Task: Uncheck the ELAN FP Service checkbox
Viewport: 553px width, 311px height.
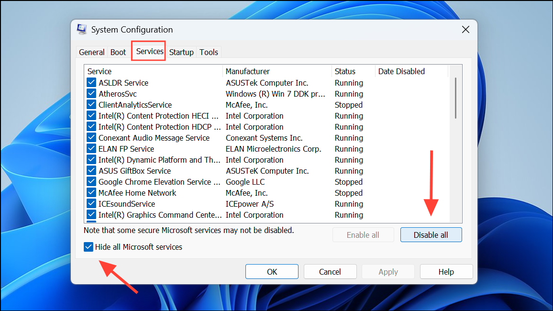Action: coord(91,148)
